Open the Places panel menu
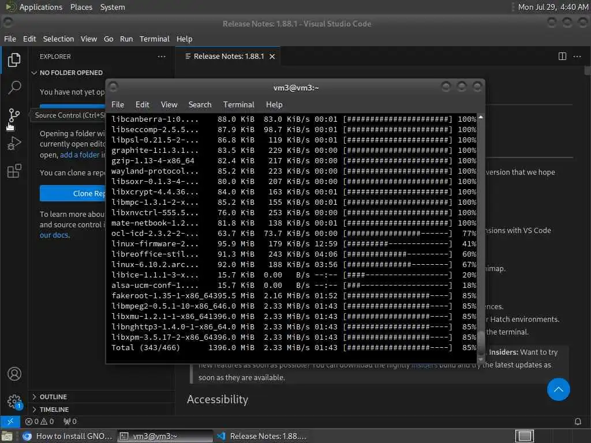The height and width of the screenshot is (443, 591). (81, 7)
